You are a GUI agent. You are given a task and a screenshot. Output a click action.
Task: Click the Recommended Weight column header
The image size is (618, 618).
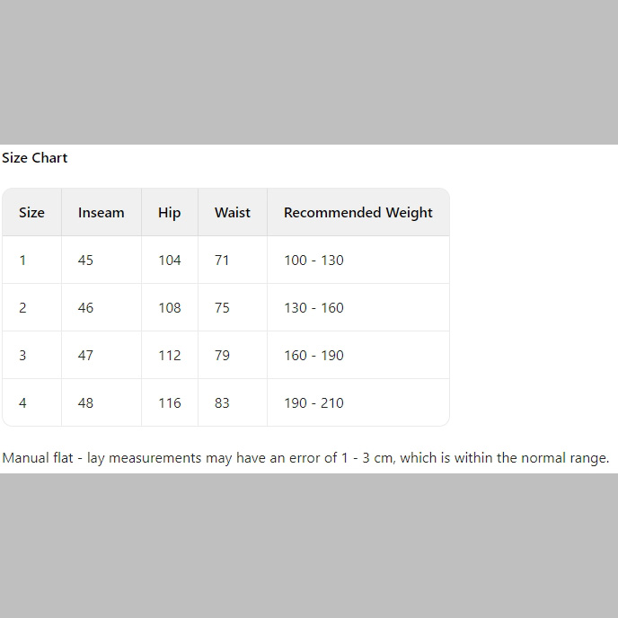(358, 213)
